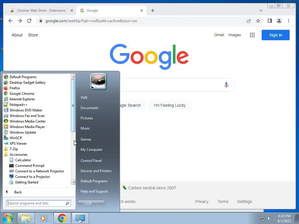The width and height of the screenshot is (299, 224).
Task: Open VM1 user folder
Action: point(84,97)
